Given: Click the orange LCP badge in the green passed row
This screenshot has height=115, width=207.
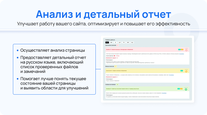Looking at the screenshot, I should pyautogui.click(x=181, y=89).
